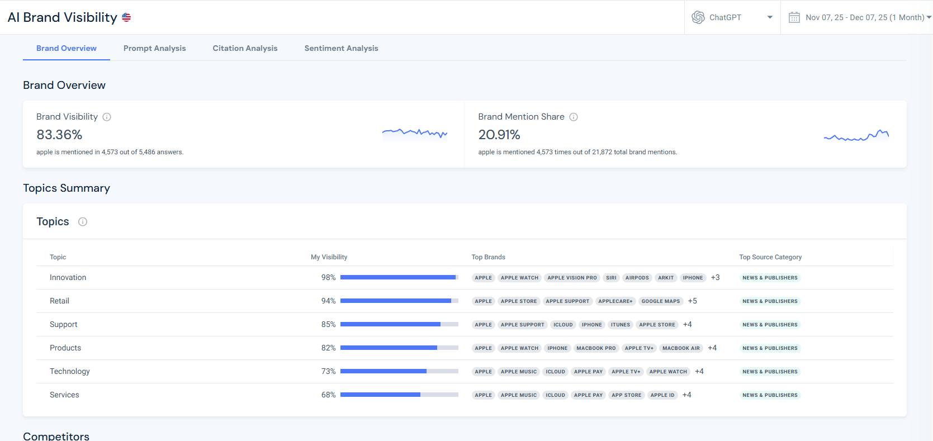Click the Brand Mention Share sparkline chart
933x441 pixels.
tap(856, 135)
